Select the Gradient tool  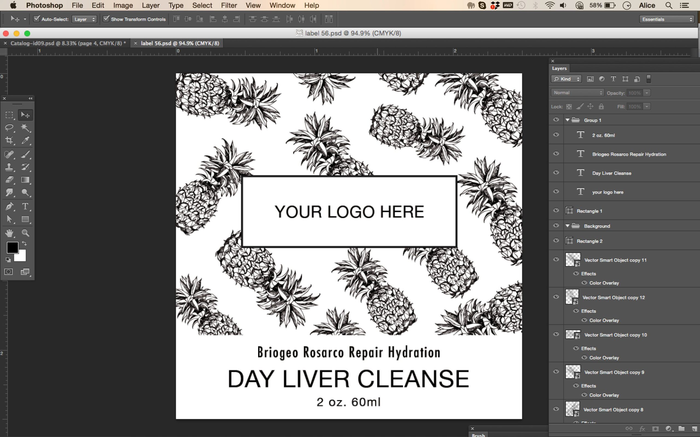click(25, 180)
